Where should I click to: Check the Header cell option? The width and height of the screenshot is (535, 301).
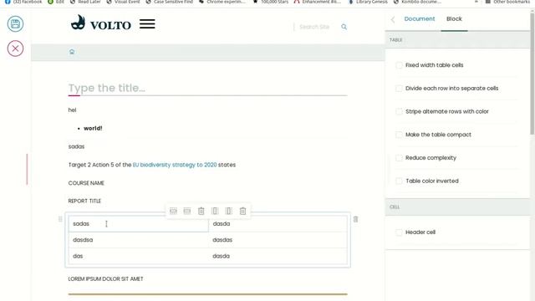pos(399,232)
